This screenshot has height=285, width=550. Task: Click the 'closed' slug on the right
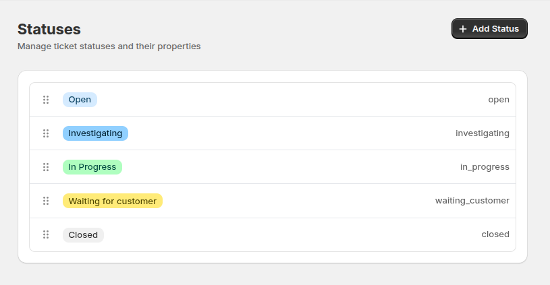pyautogui.click(x=495, y=234)
